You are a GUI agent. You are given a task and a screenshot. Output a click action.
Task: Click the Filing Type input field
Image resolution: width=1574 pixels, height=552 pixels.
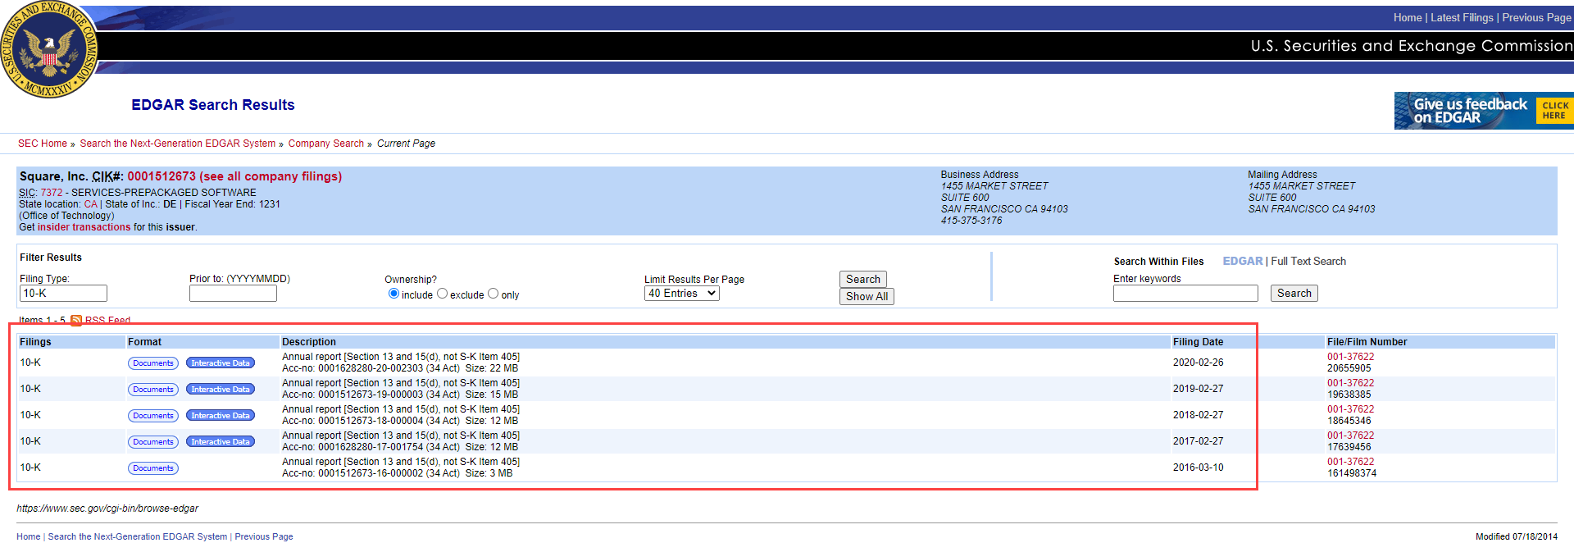(63, 294)
